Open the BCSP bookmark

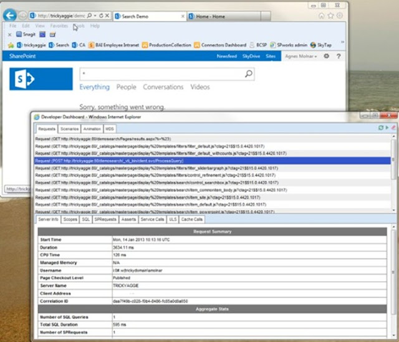tap(258, 45)
